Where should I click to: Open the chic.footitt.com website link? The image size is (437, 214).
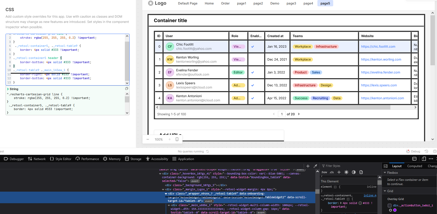coord(378,47)
